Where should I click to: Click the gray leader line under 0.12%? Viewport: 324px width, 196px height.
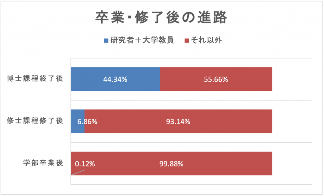tap(78, 172)
